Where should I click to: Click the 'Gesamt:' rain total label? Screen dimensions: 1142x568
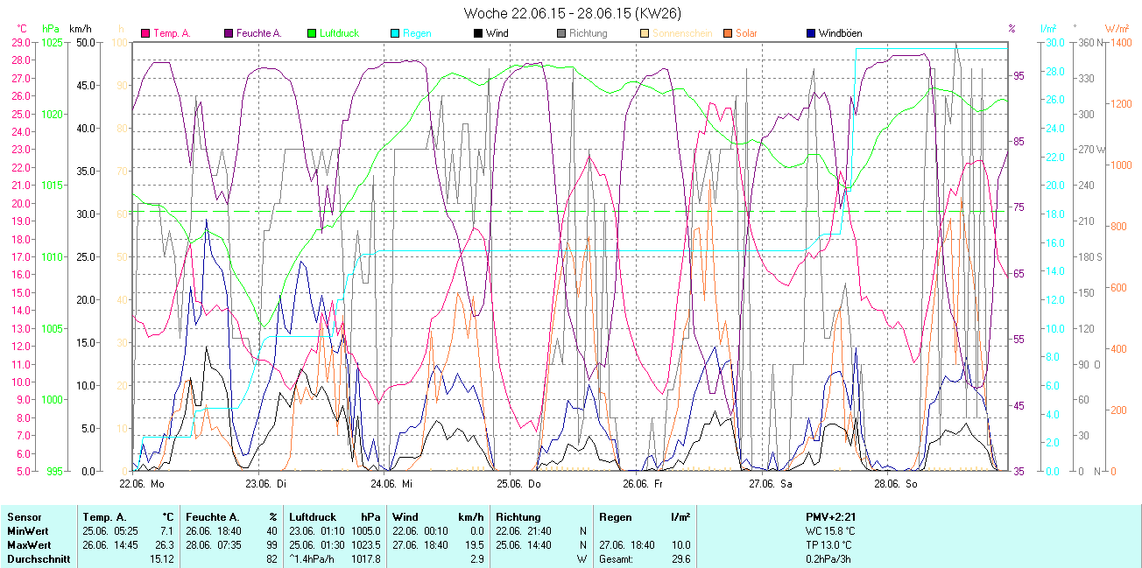(x=617, y=559)
